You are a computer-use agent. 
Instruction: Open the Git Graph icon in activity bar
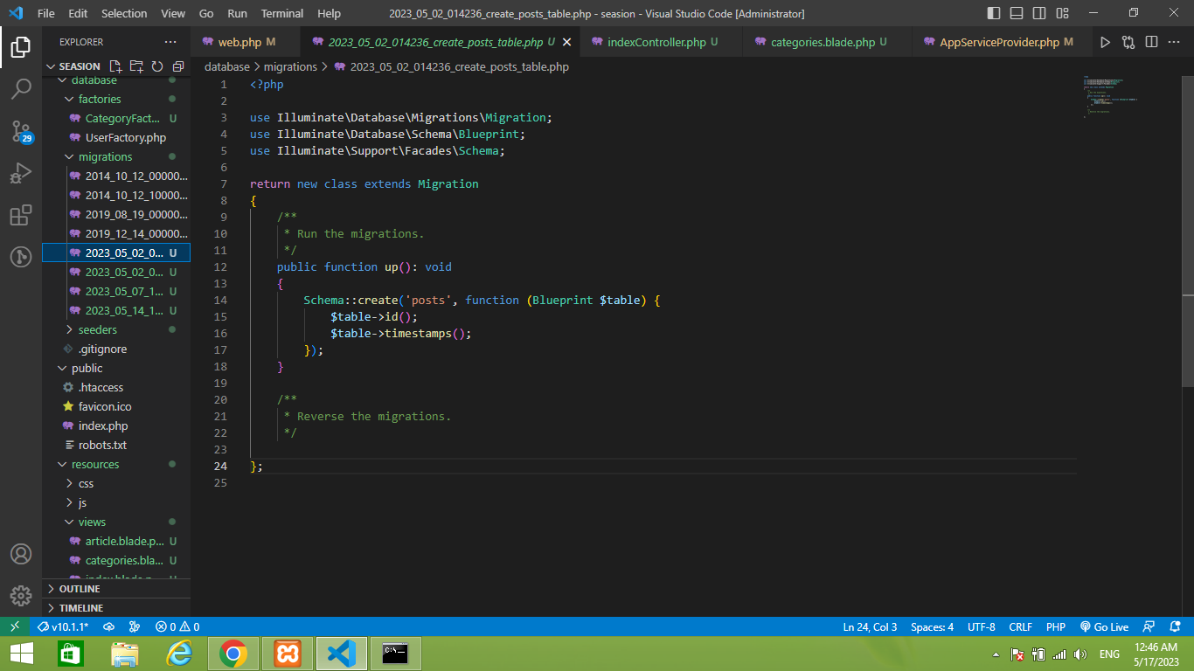pyautogui.click(x=21, y=257)
